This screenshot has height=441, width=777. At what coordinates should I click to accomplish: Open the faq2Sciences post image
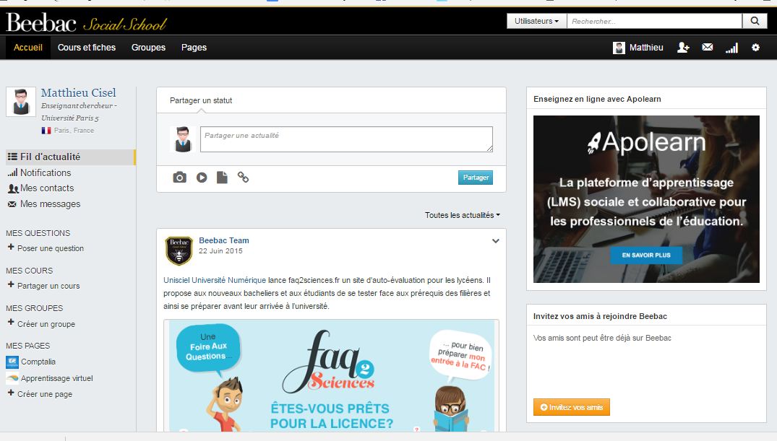point(332,375)
